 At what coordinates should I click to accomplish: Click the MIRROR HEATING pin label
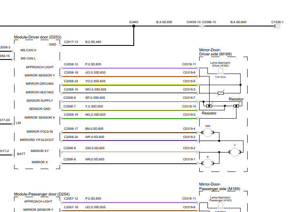[40, 92]
